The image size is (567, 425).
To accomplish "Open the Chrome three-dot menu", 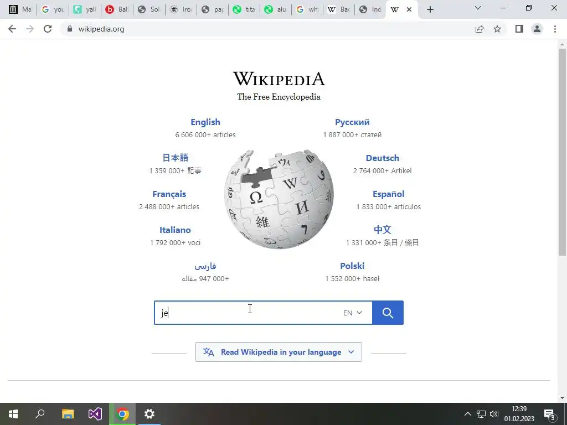I will [555, 29].
